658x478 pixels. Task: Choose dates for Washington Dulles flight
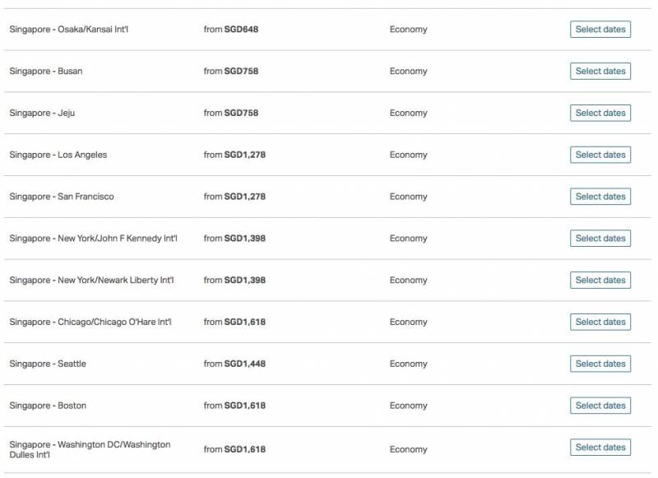pyautogui.click(x=600, y=448)
